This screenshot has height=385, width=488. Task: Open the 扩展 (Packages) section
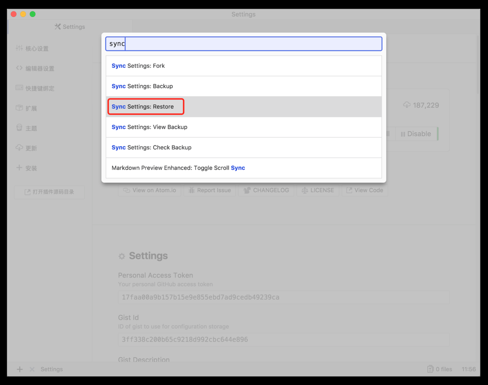[x=32, y=108]
